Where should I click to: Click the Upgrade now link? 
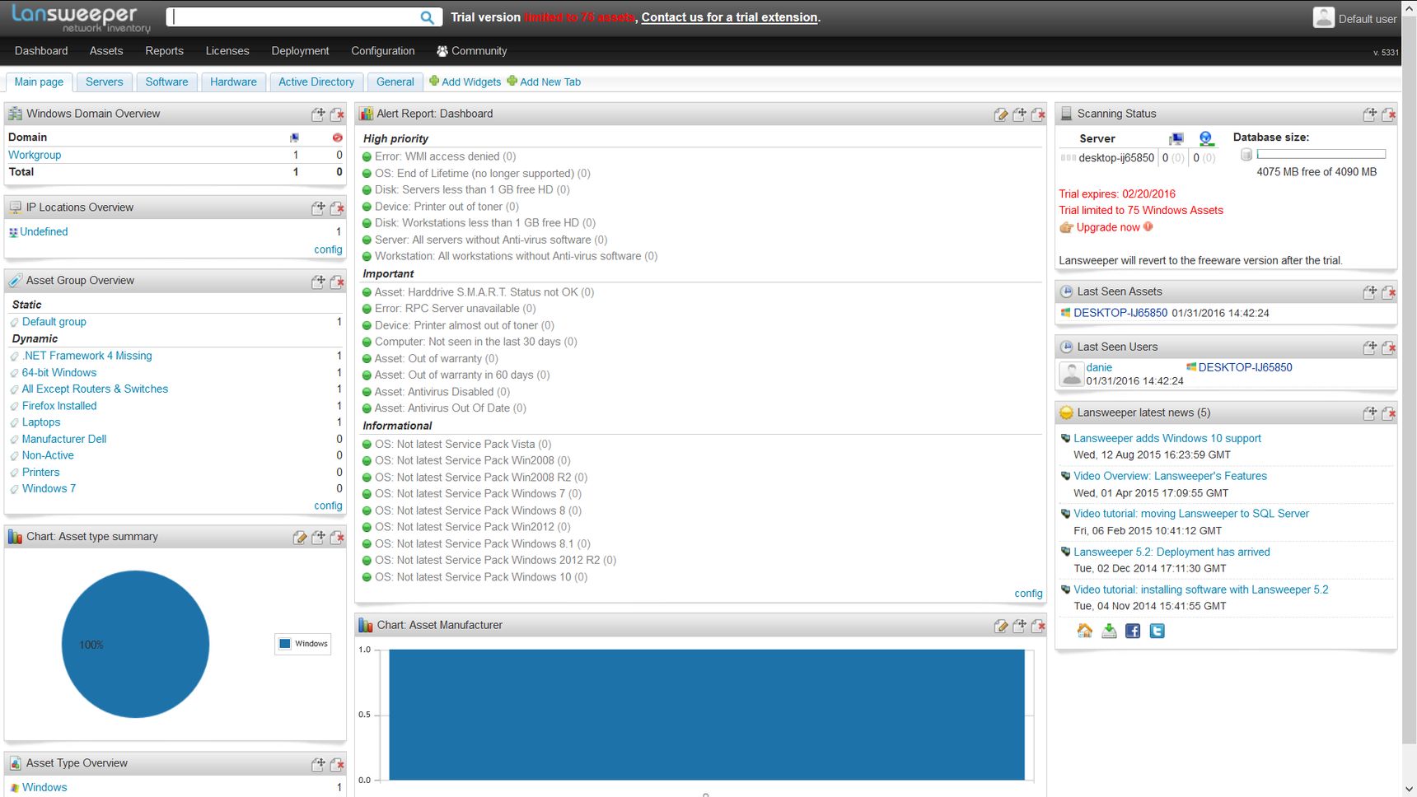(1108, 227)
